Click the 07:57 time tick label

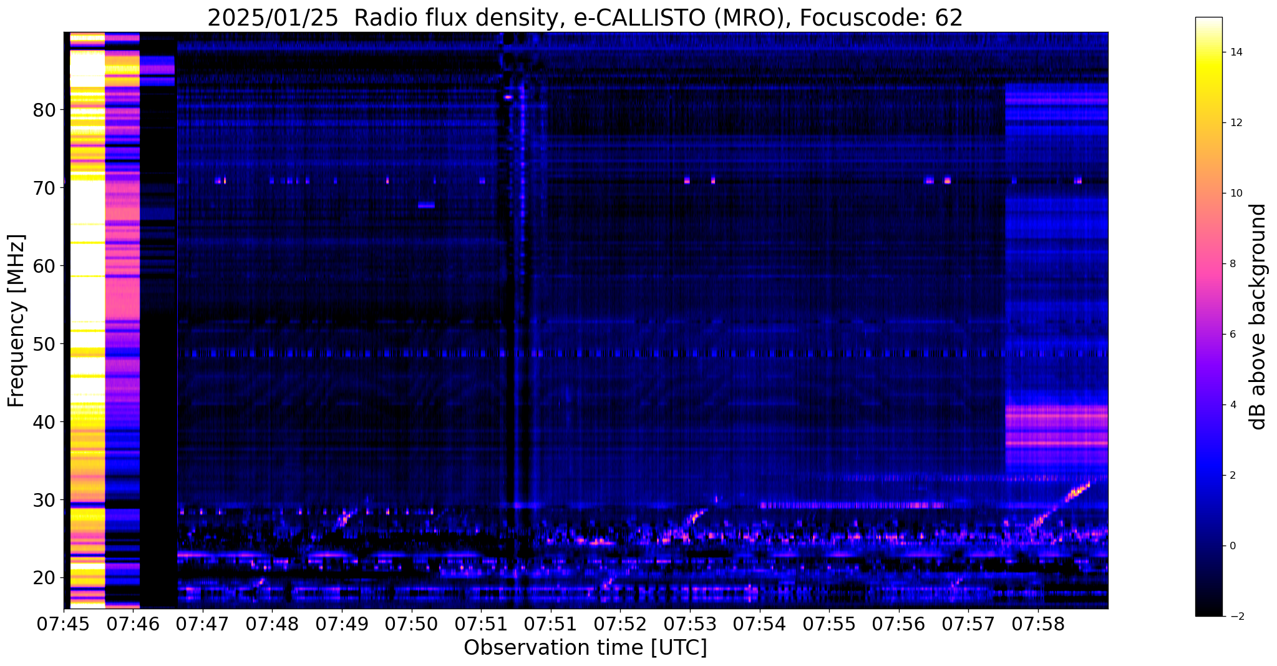point(968,624)
